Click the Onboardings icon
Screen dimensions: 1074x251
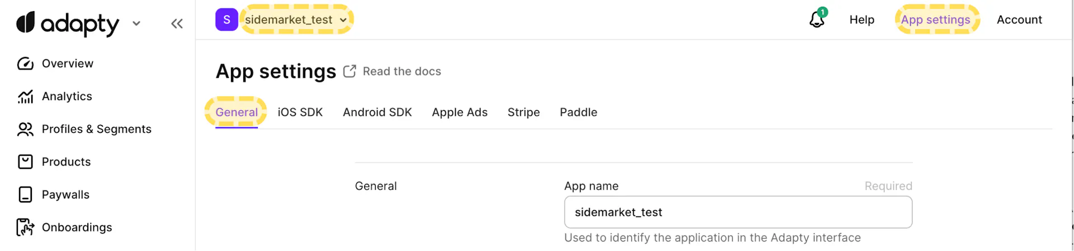click(25, 228)
